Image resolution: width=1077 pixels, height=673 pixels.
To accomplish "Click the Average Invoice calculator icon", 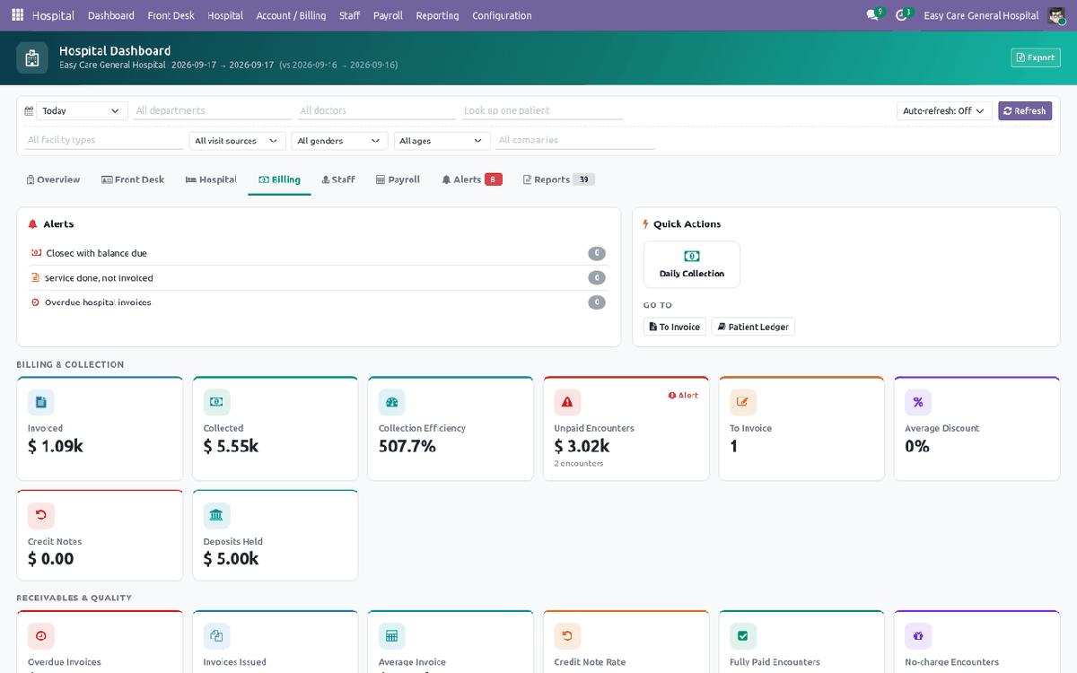I will click(392, 636).
